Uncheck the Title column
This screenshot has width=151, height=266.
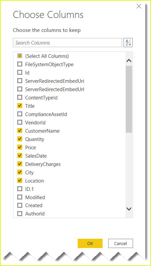[20, 106]
